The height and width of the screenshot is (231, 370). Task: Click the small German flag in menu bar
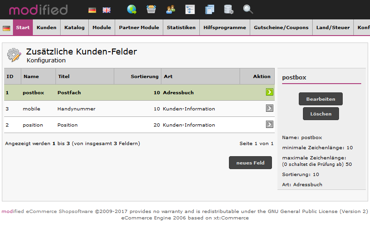coord(6,28)
